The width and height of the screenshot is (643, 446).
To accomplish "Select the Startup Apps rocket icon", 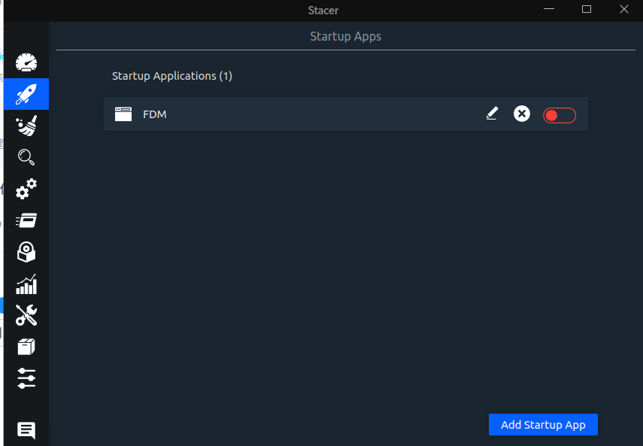I will coord(26,94).
